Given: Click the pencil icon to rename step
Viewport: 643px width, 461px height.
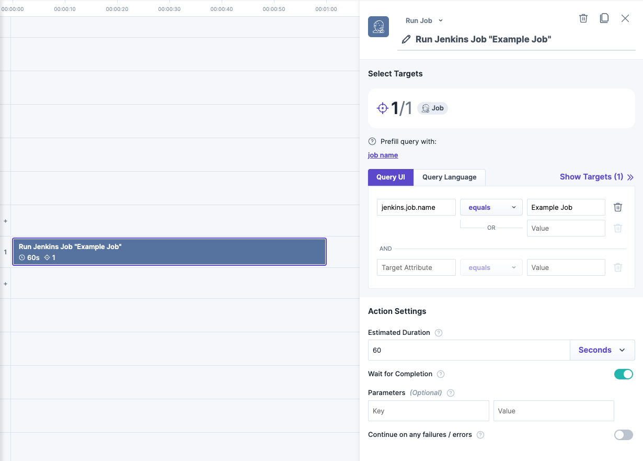Looking at the screenshot, I should click(406, 39).
